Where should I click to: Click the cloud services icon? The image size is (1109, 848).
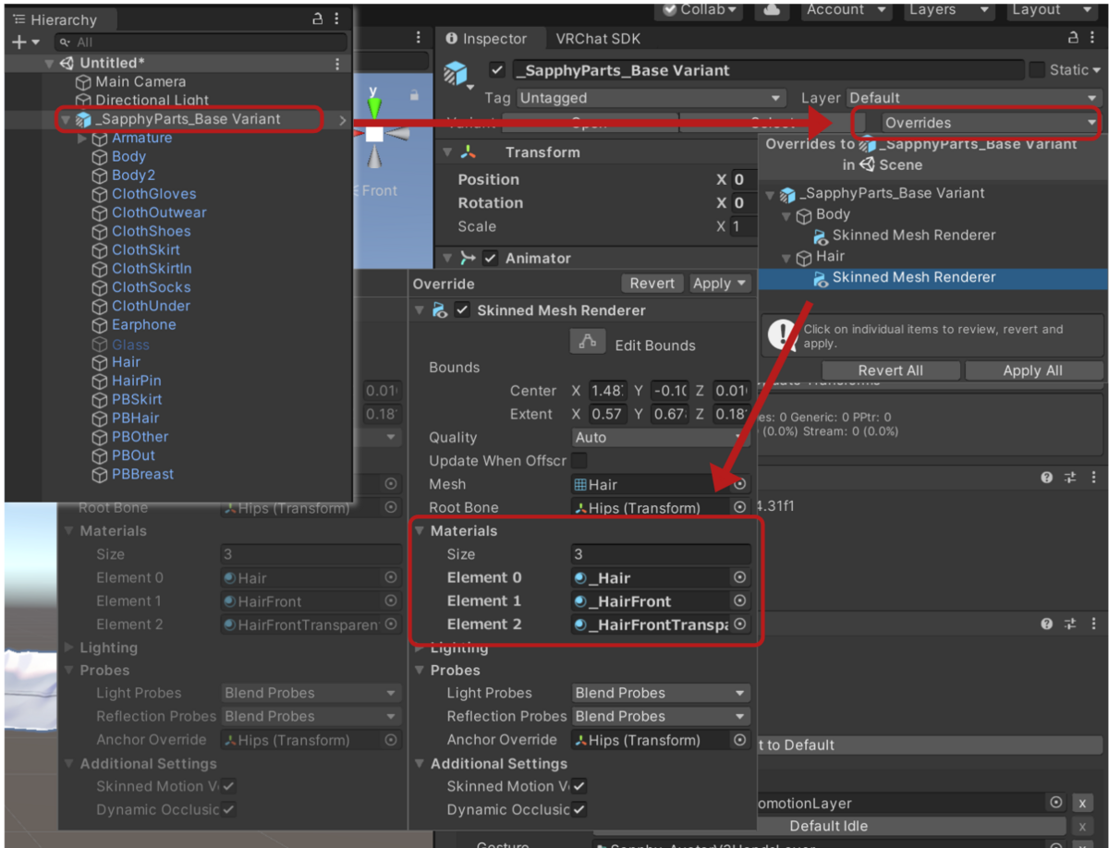(771, 9)
